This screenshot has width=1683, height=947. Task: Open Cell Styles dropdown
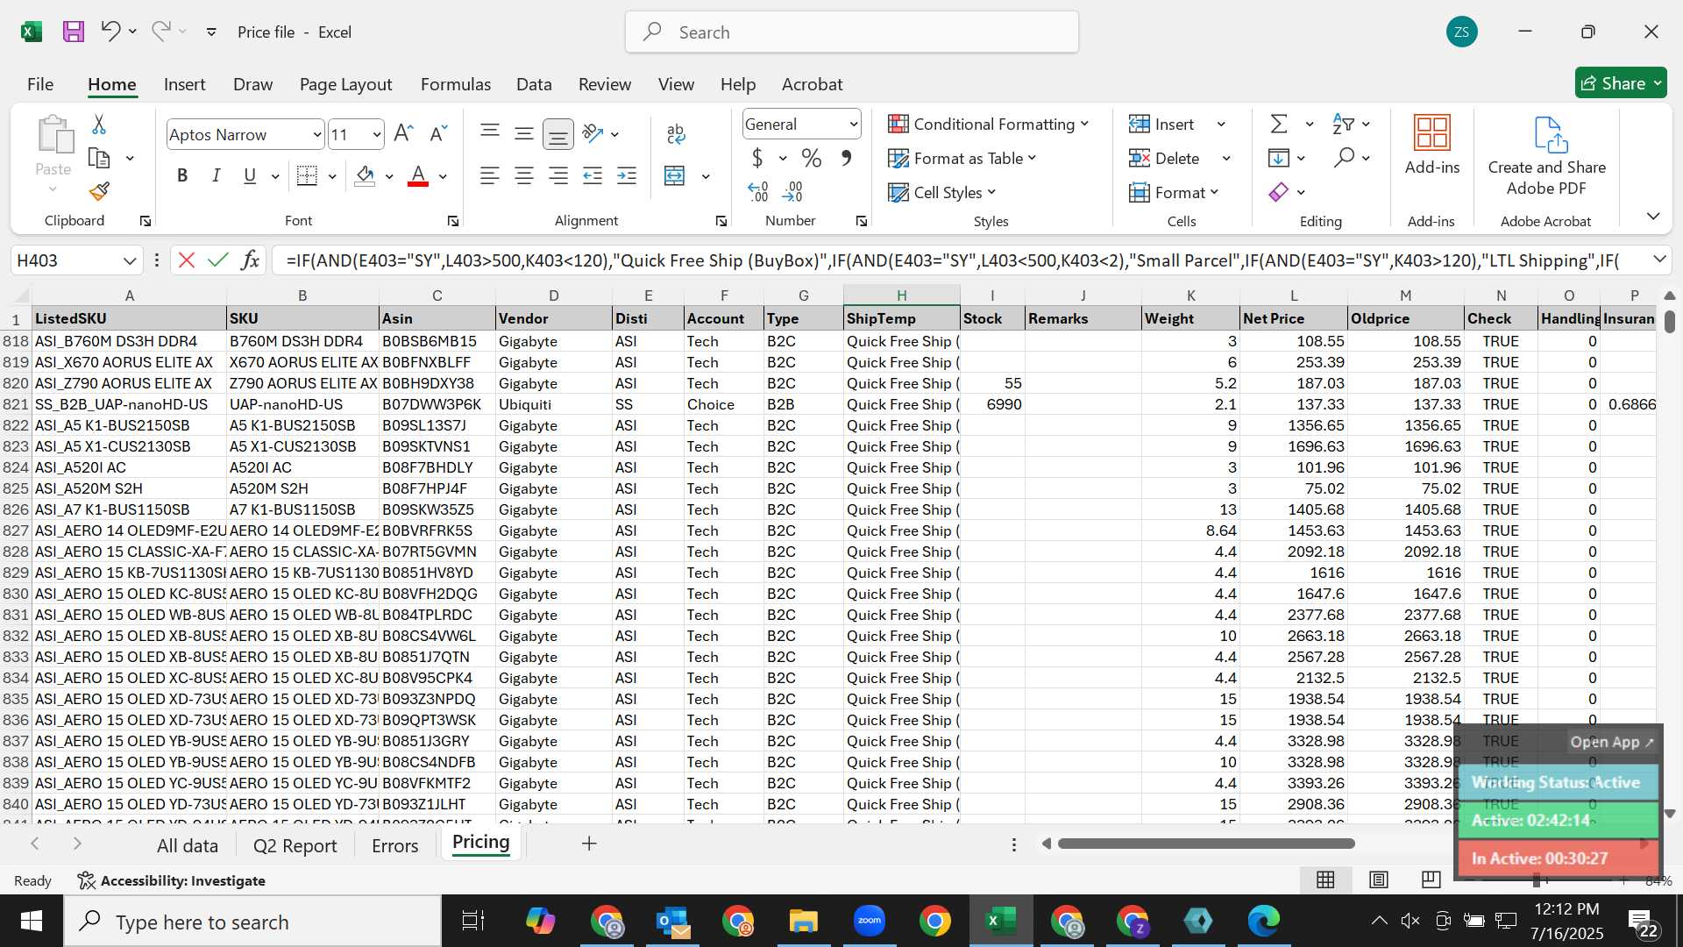point(942,193)
